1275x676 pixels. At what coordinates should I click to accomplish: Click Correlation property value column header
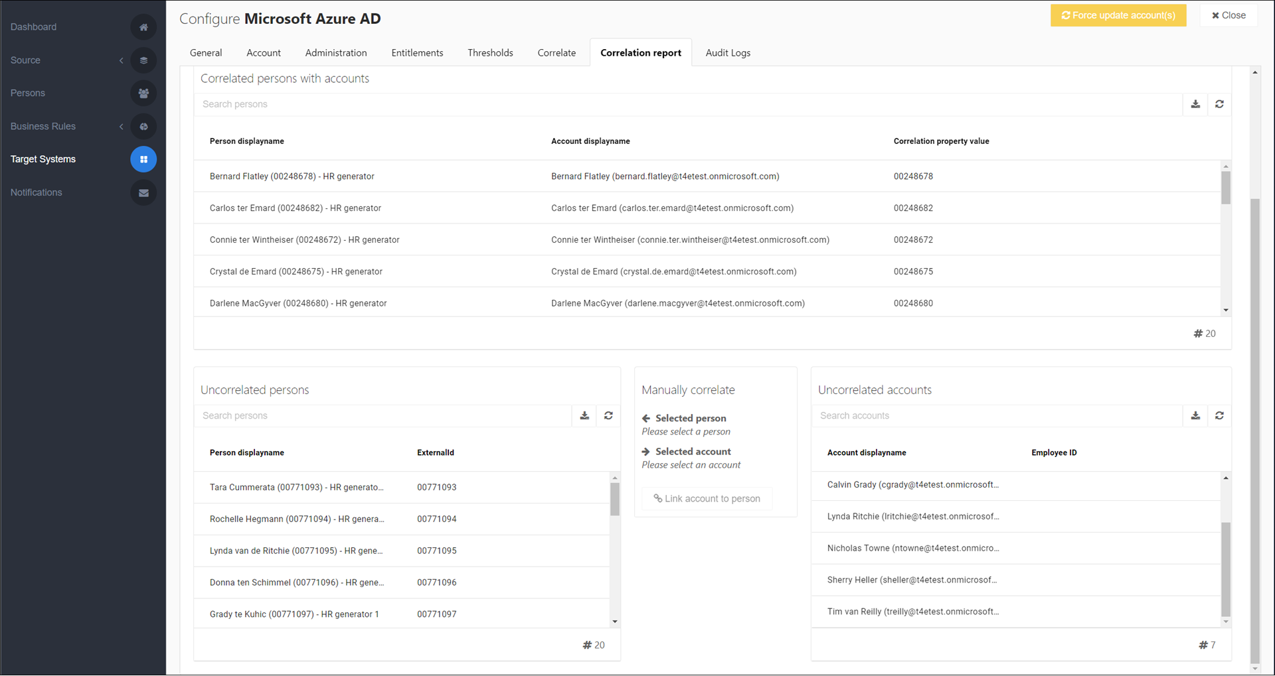941,141
